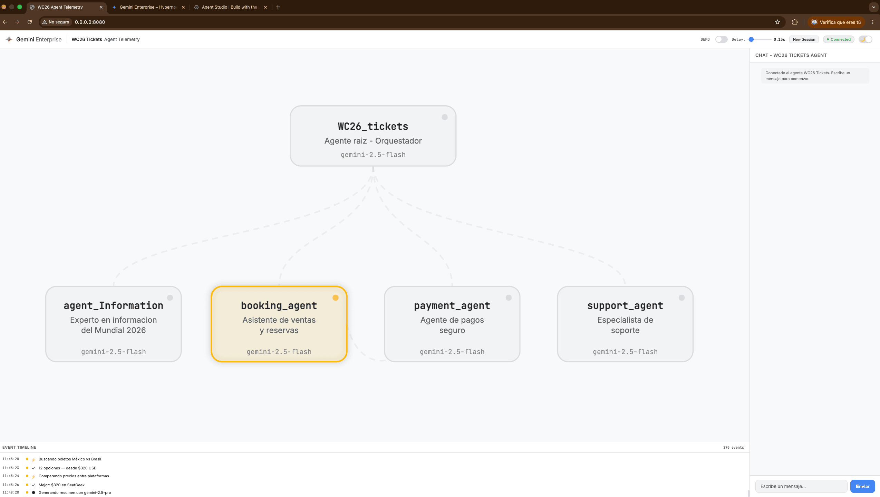880x497 pixels.
Task: Click the Verifica que eres tú button
Action: click(836, 22)
